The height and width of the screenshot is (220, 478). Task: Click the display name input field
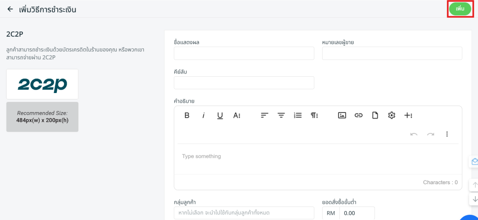coord(244,53)
